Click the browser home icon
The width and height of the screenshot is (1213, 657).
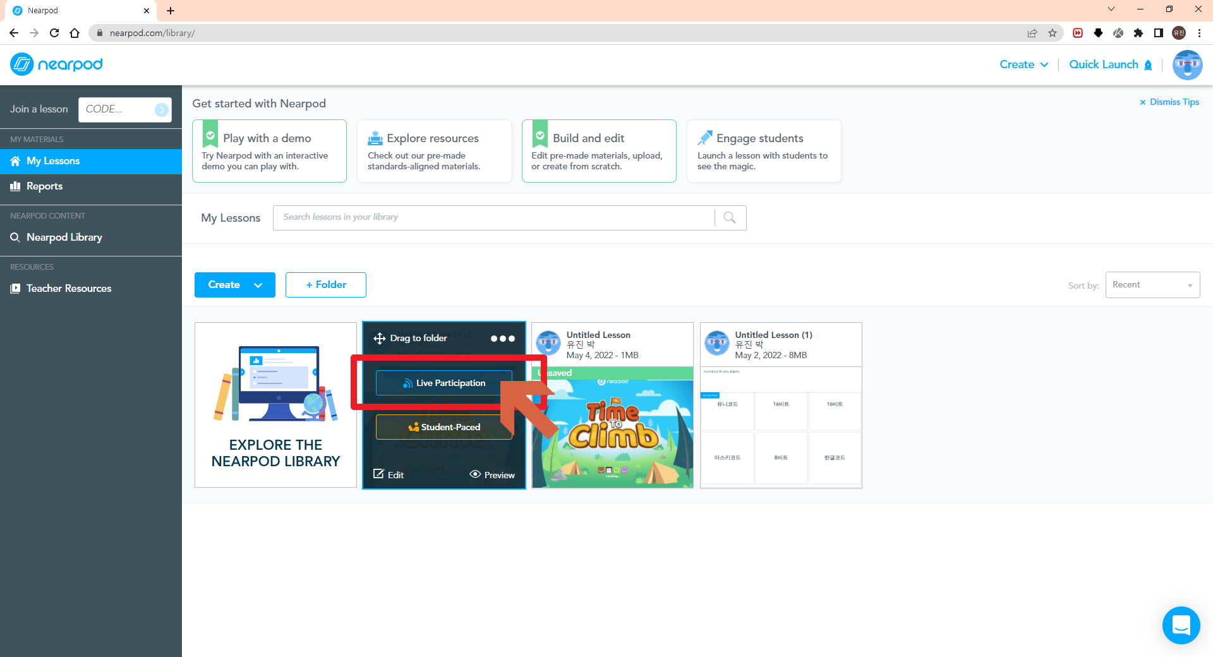75,33
